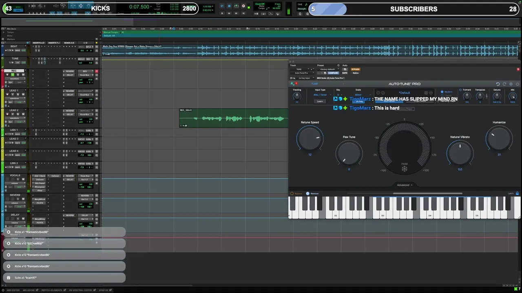
Task: Load next Auto-Tune preset arrow
Action: (383, 93)
